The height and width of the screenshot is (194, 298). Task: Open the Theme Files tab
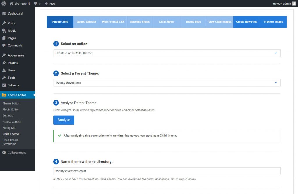coord(193,22)
